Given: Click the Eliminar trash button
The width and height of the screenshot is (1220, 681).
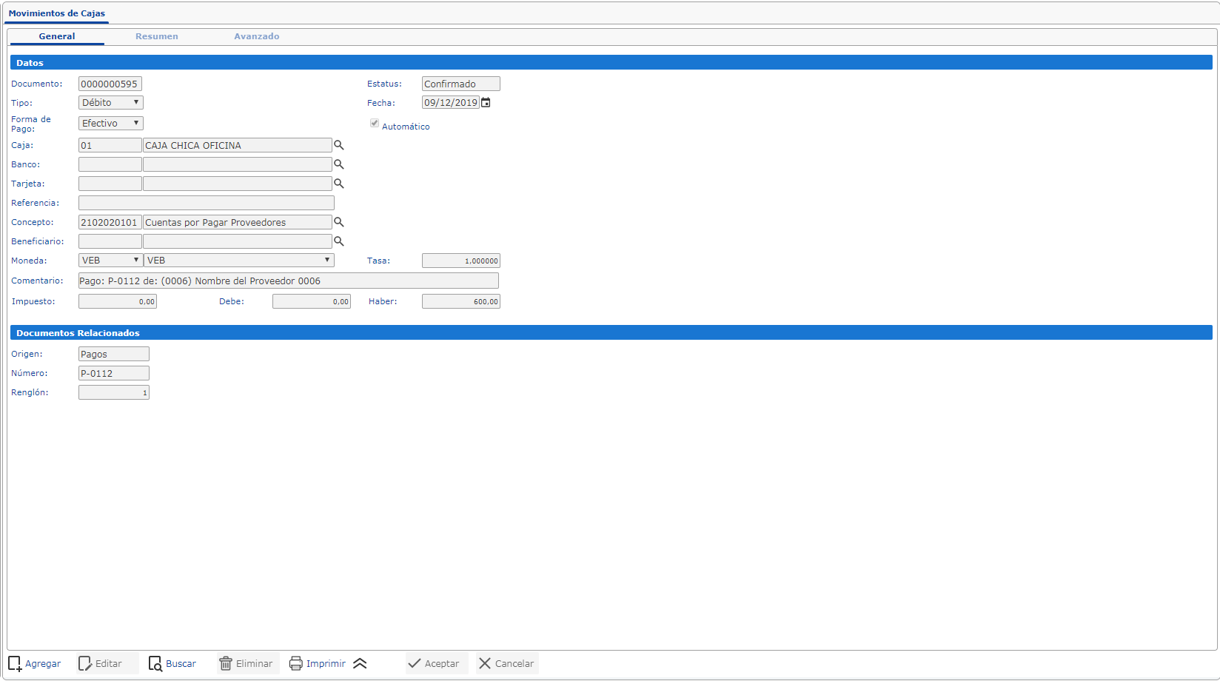Looking at the screenshot, I should click(x=247, y=663).
